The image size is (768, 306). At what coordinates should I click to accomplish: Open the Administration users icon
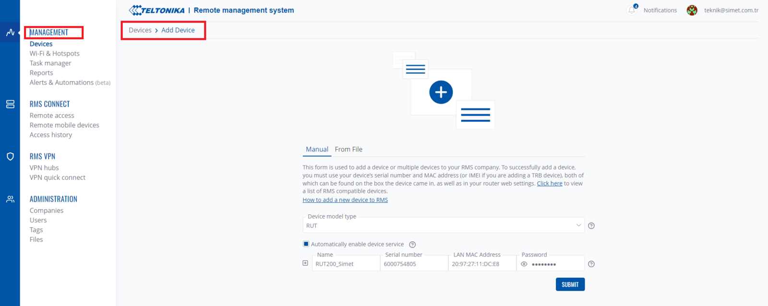10,199
